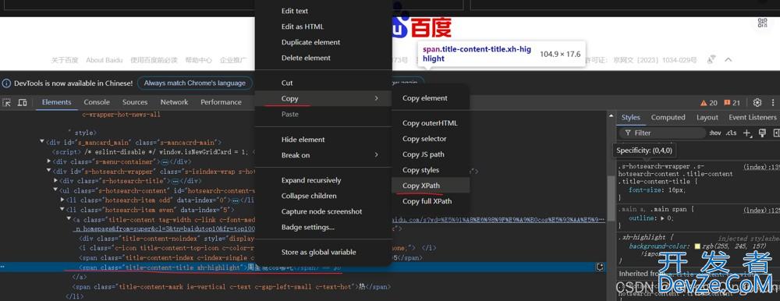The width and height of the screenshot is (780, 301).
Task: Open the Layout tab in sidebar
Action: (707, 118)
